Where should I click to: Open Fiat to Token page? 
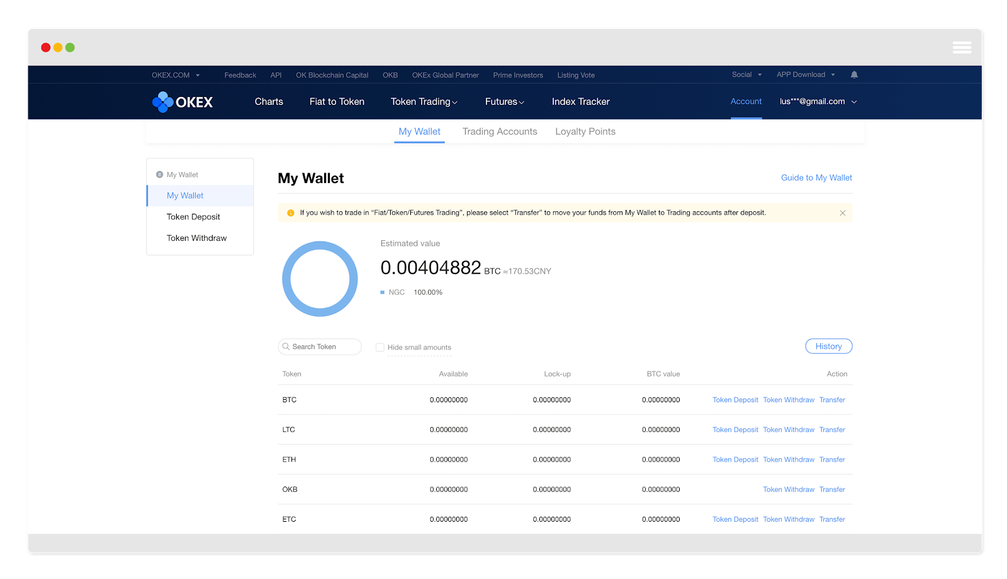[x=337, y=102]
